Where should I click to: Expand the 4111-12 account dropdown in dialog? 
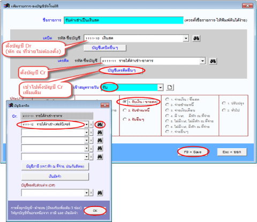point(86,124)
